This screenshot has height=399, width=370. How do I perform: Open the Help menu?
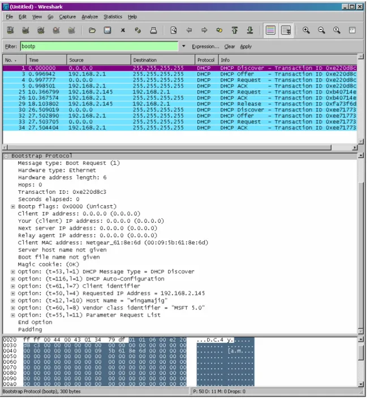(132, 17)
